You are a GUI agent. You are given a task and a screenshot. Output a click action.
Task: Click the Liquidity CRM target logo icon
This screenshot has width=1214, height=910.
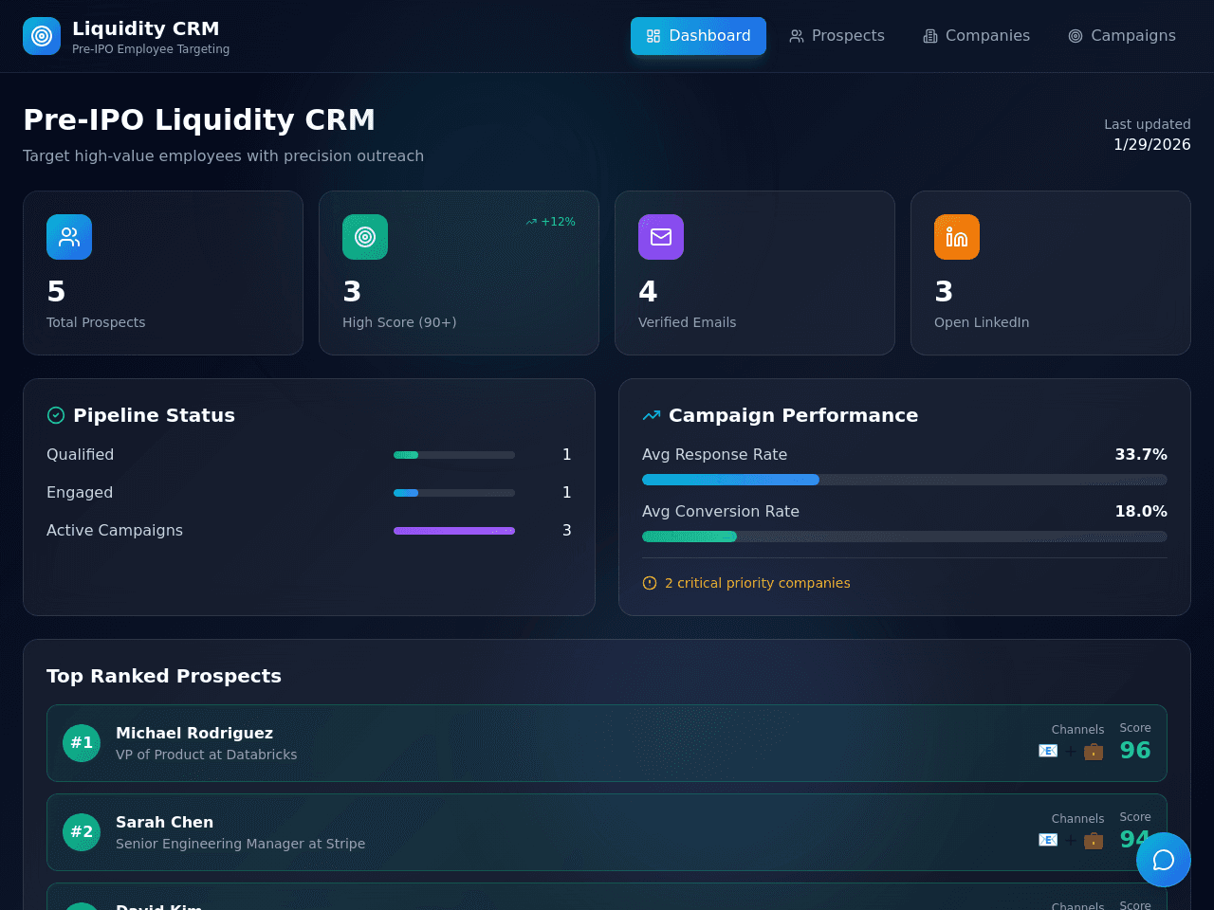click(42, 36)
